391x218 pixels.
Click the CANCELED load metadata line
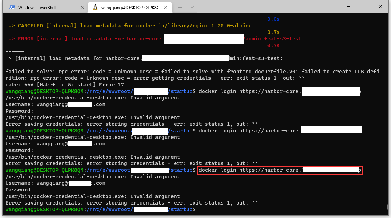pos(130,26)
